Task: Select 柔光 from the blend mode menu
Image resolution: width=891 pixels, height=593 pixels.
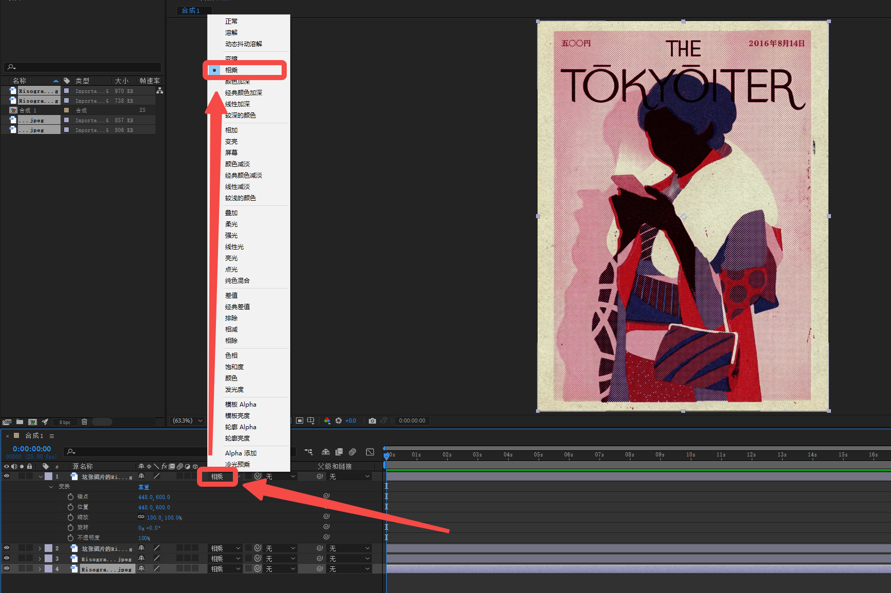Action: [x=231, y=224]
